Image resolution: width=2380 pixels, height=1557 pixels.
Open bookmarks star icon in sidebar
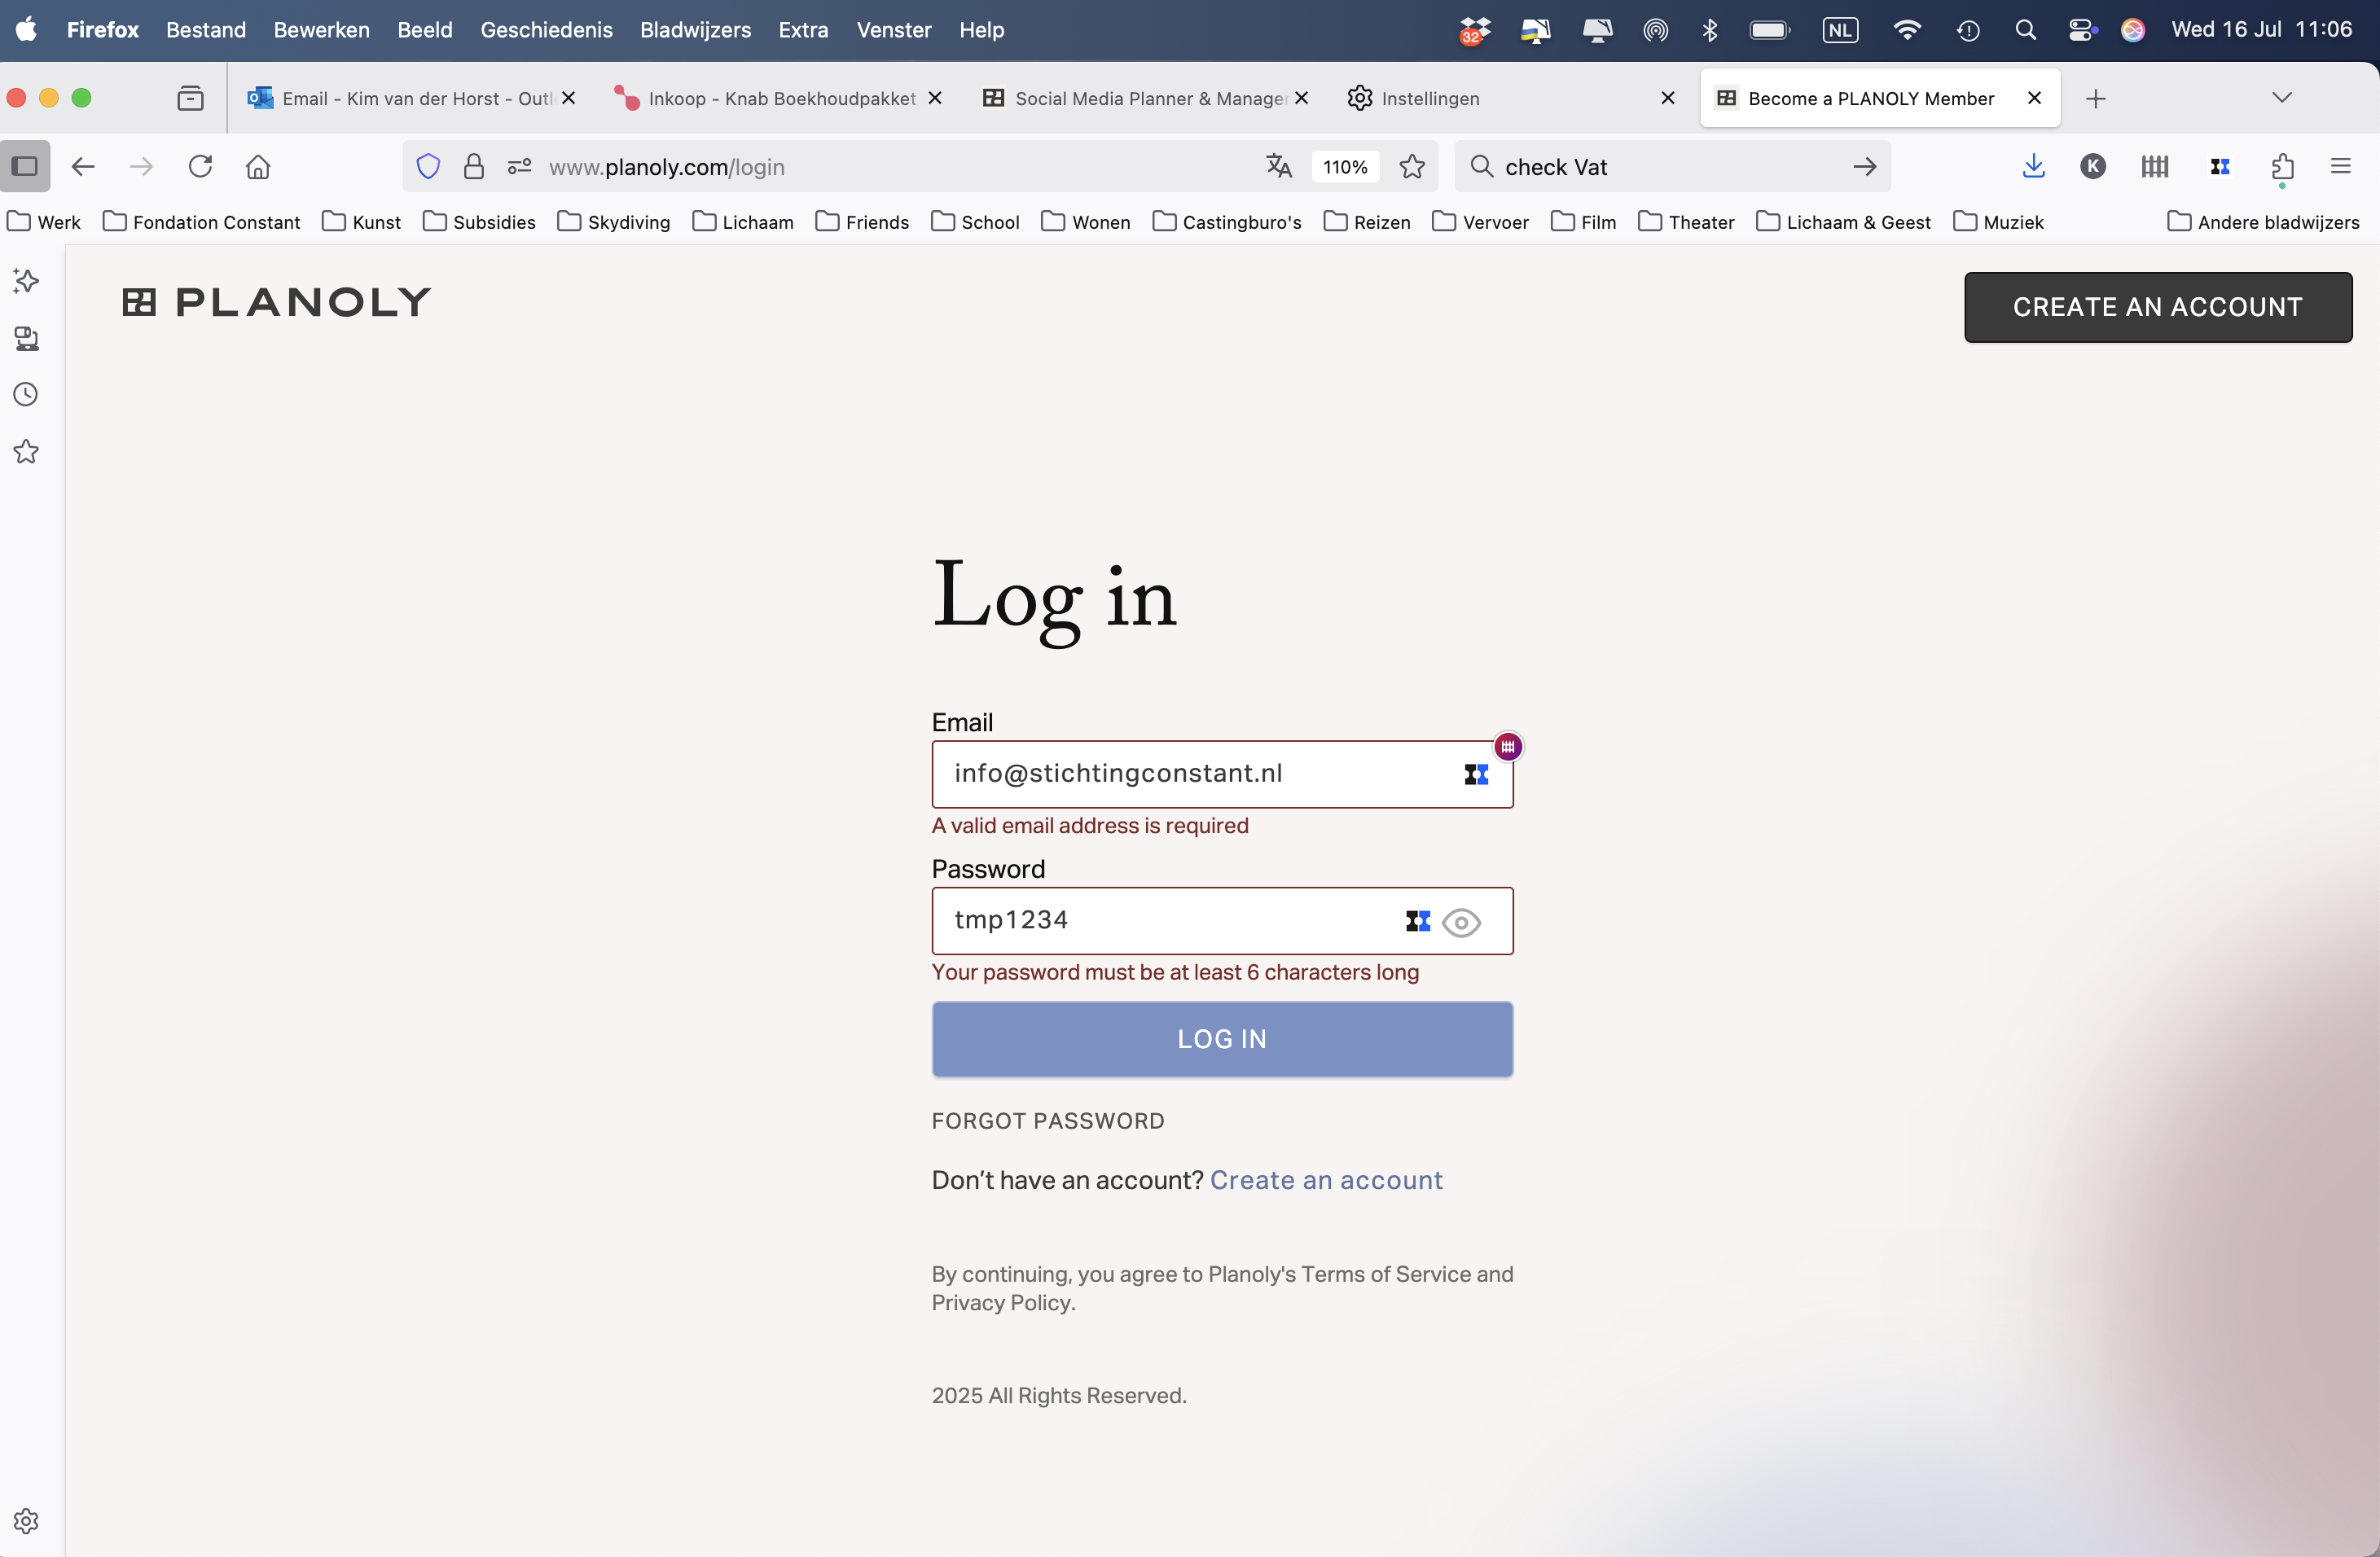[x=26, y=451]
